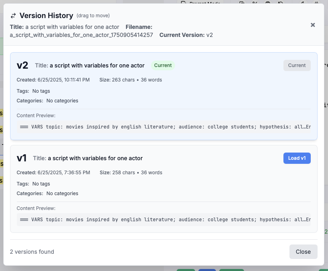Image resolution: width=328 pixels, height=271 pixels.
Task: Click the Current Version v2 header label
Action: (186, 35)
